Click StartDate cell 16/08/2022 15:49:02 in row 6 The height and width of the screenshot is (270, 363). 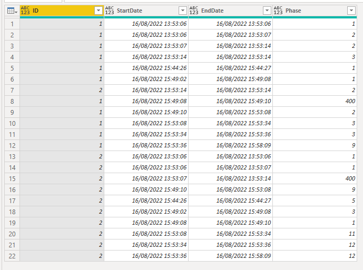tap(146, 79)
